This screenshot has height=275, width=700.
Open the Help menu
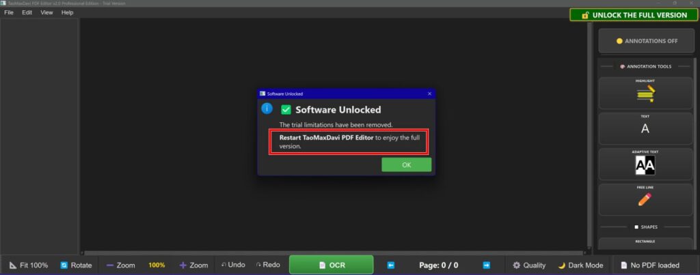click(x=67, y=12)
